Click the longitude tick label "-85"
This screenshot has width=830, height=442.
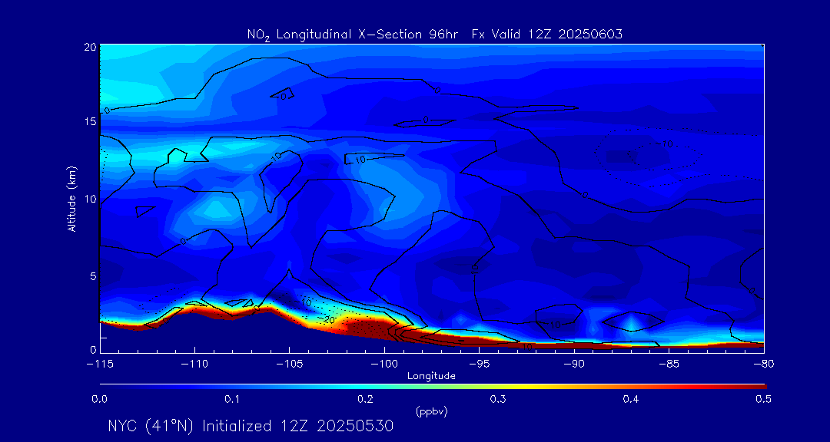[x=669, y=364]
